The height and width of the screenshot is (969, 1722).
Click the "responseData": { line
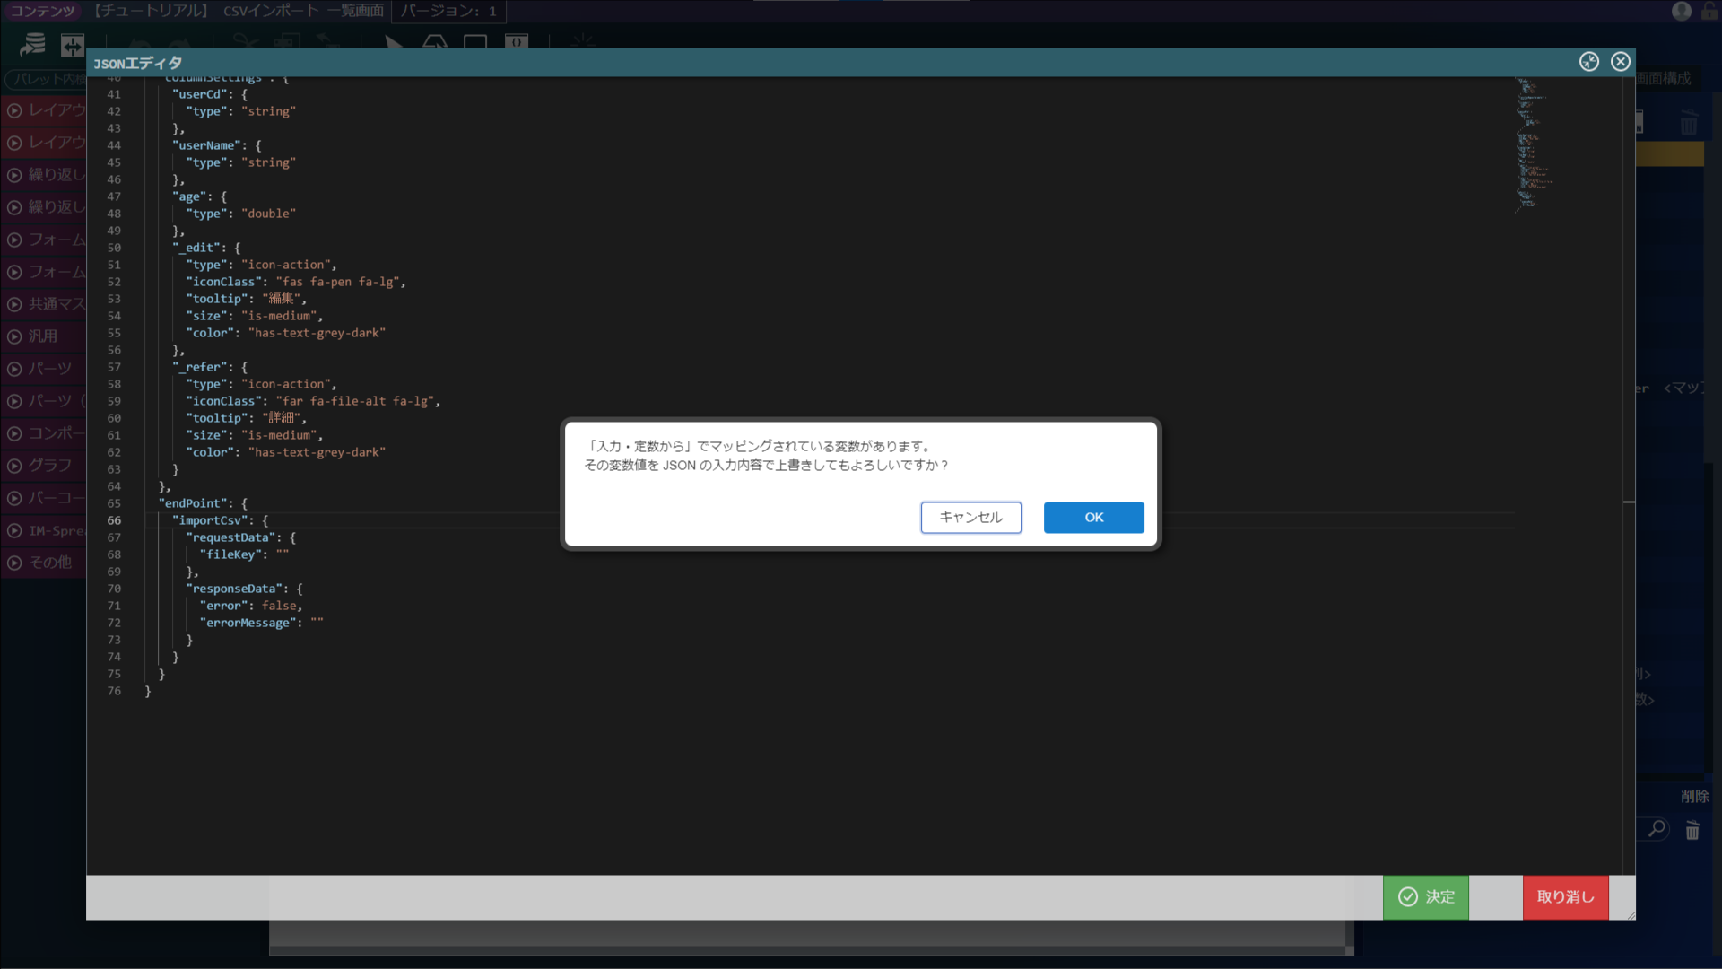point(244,589)
